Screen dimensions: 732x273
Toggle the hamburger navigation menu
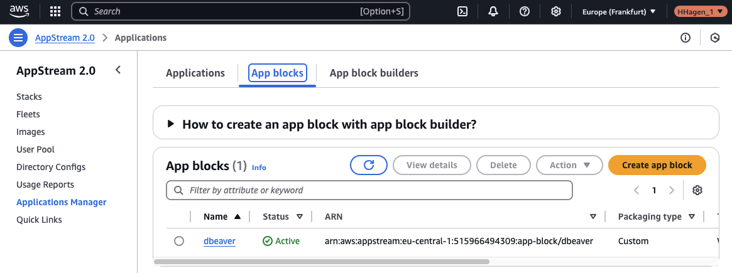18,38
